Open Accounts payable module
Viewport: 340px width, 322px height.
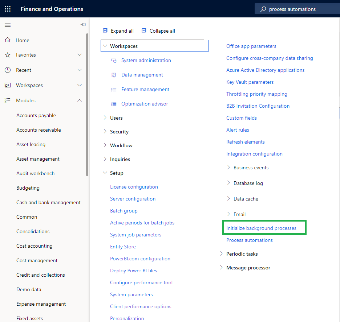point(36,115)
